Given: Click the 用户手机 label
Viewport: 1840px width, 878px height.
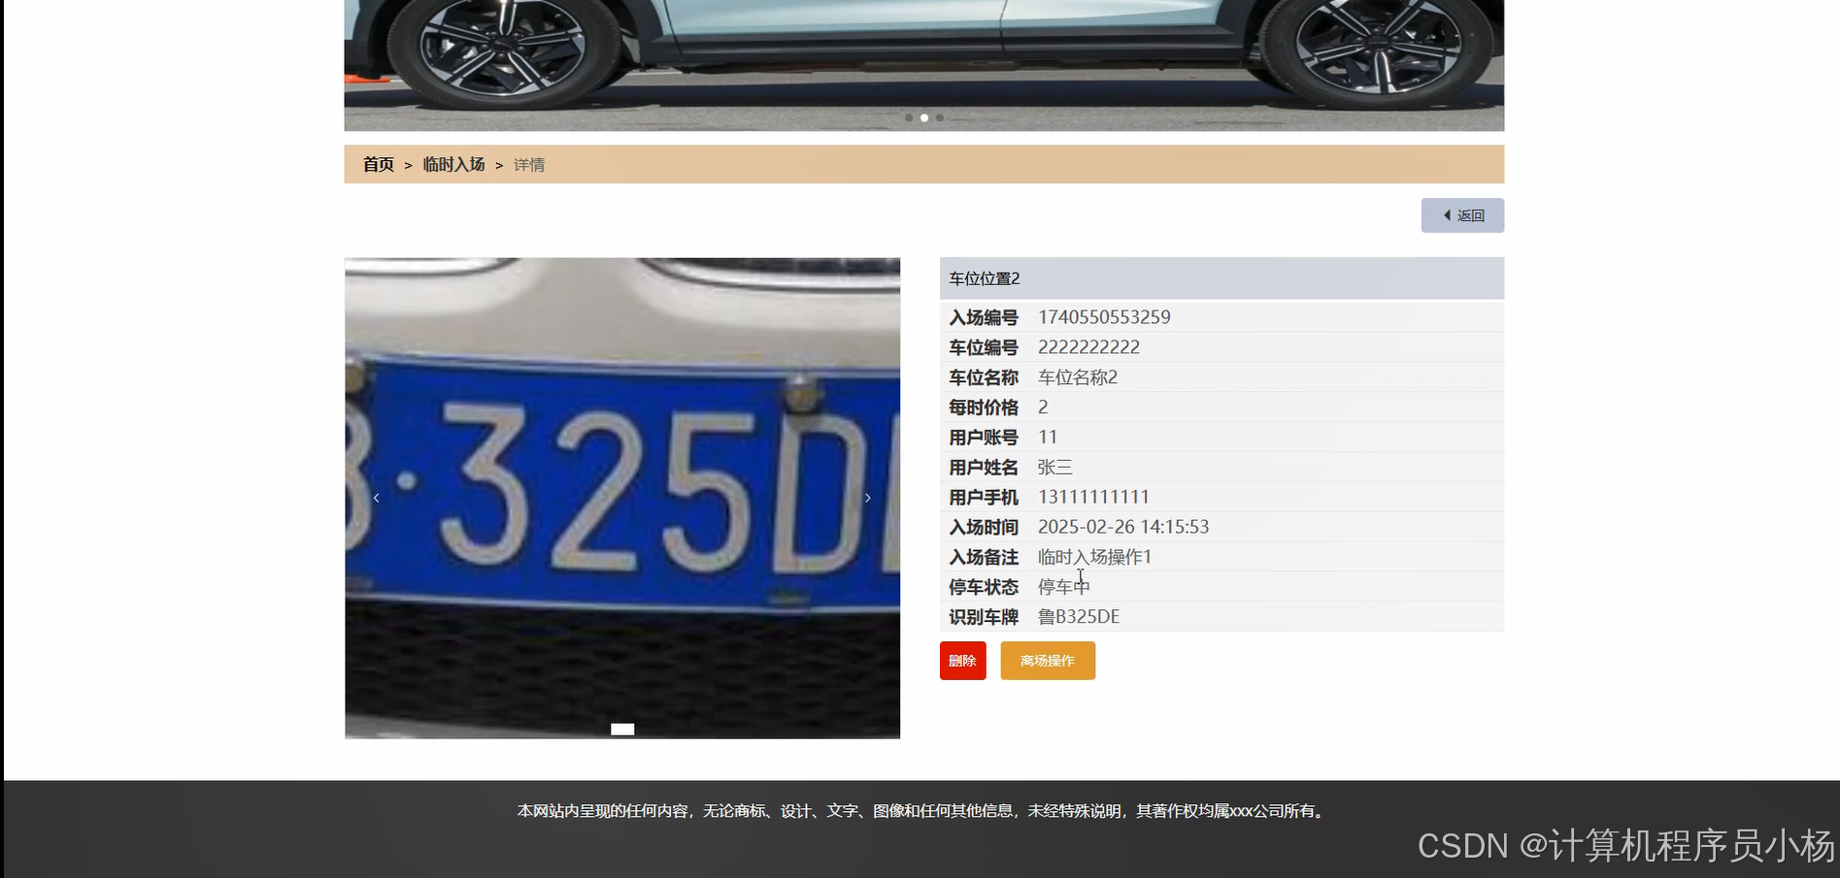Looking at the screenshot, I should pos(984,498).
